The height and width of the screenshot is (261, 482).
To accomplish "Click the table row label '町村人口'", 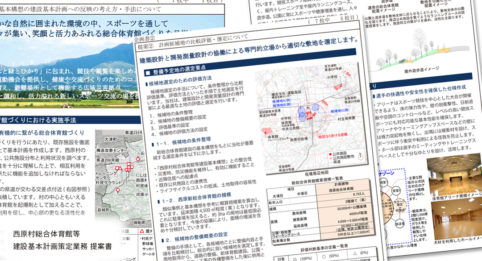I will 275,203.
